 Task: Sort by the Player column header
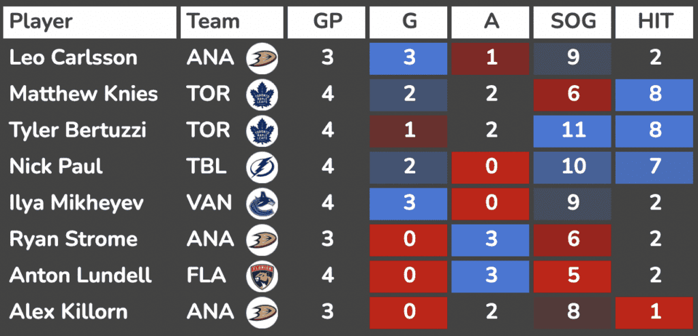pos(90,22)
